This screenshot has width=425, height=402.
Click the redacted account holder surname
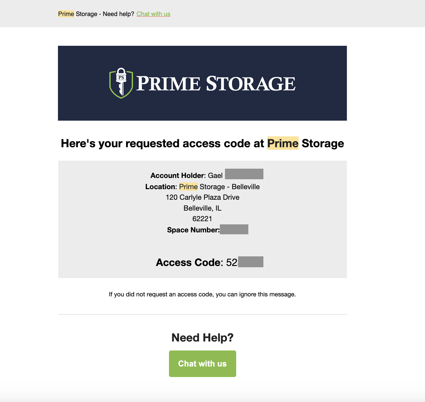[x=244, y=174]
